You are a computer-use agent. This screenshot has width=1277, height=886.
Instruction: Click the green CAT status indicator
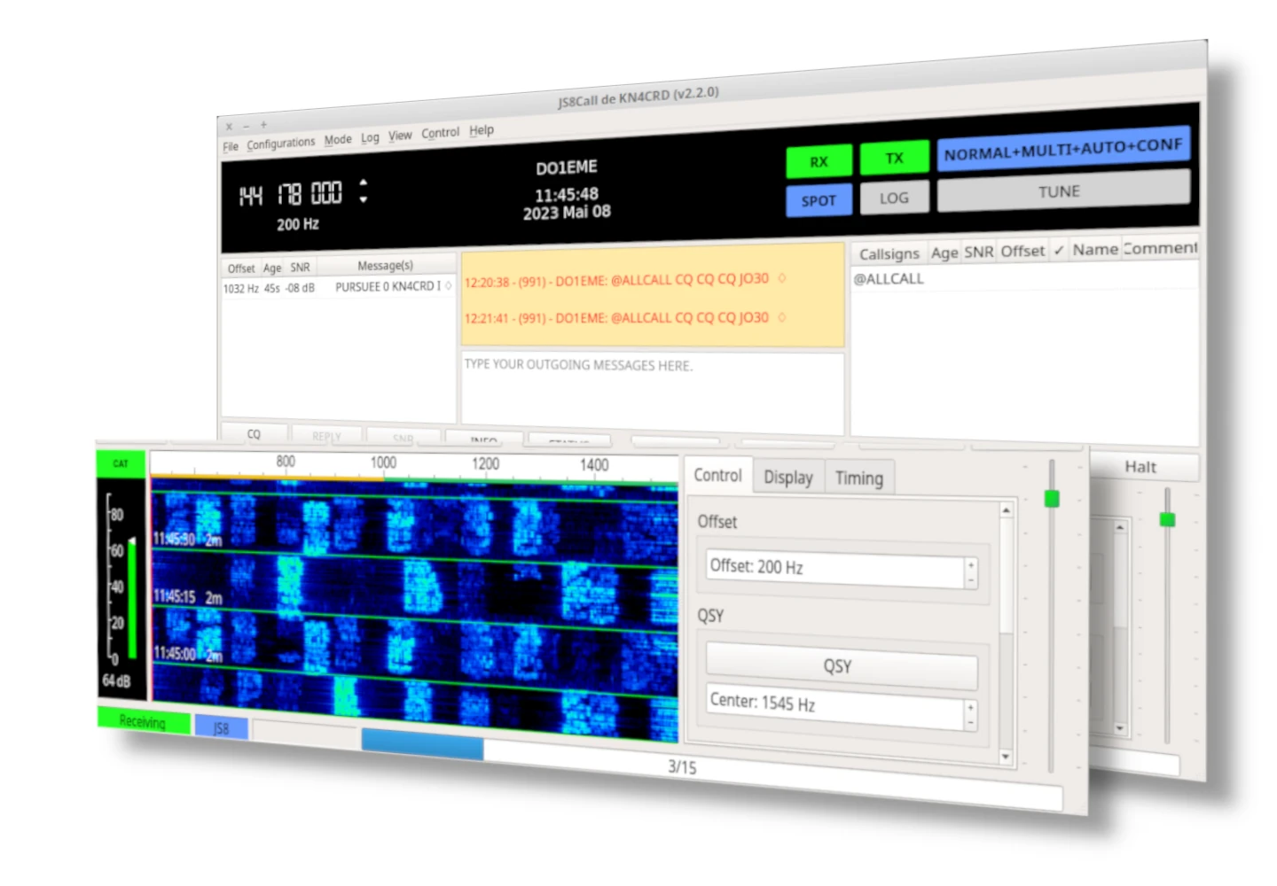[x=121, y=463]
